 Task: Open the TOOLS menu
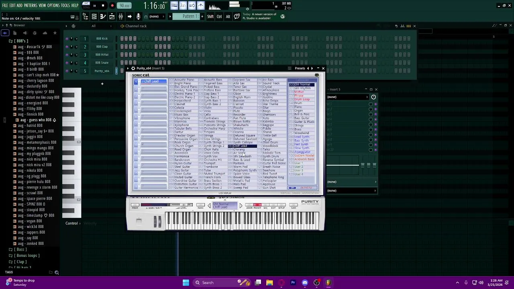65,6
